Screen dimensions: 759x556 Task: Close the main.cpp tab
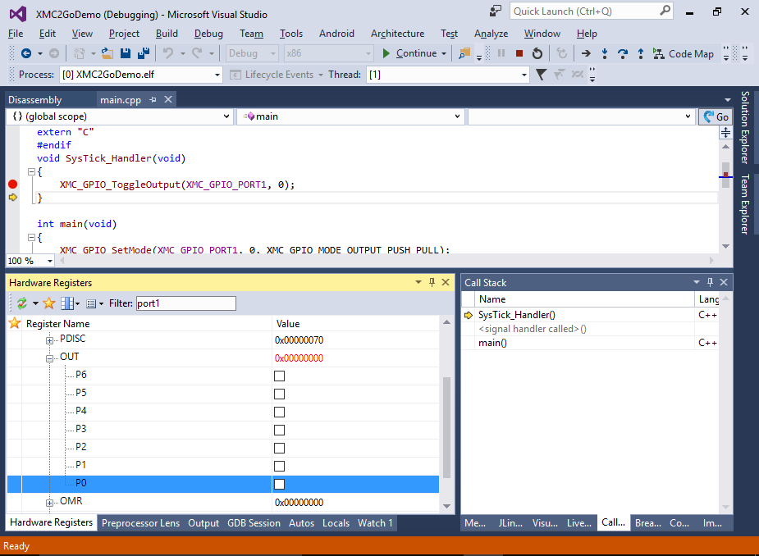(168, 100)
